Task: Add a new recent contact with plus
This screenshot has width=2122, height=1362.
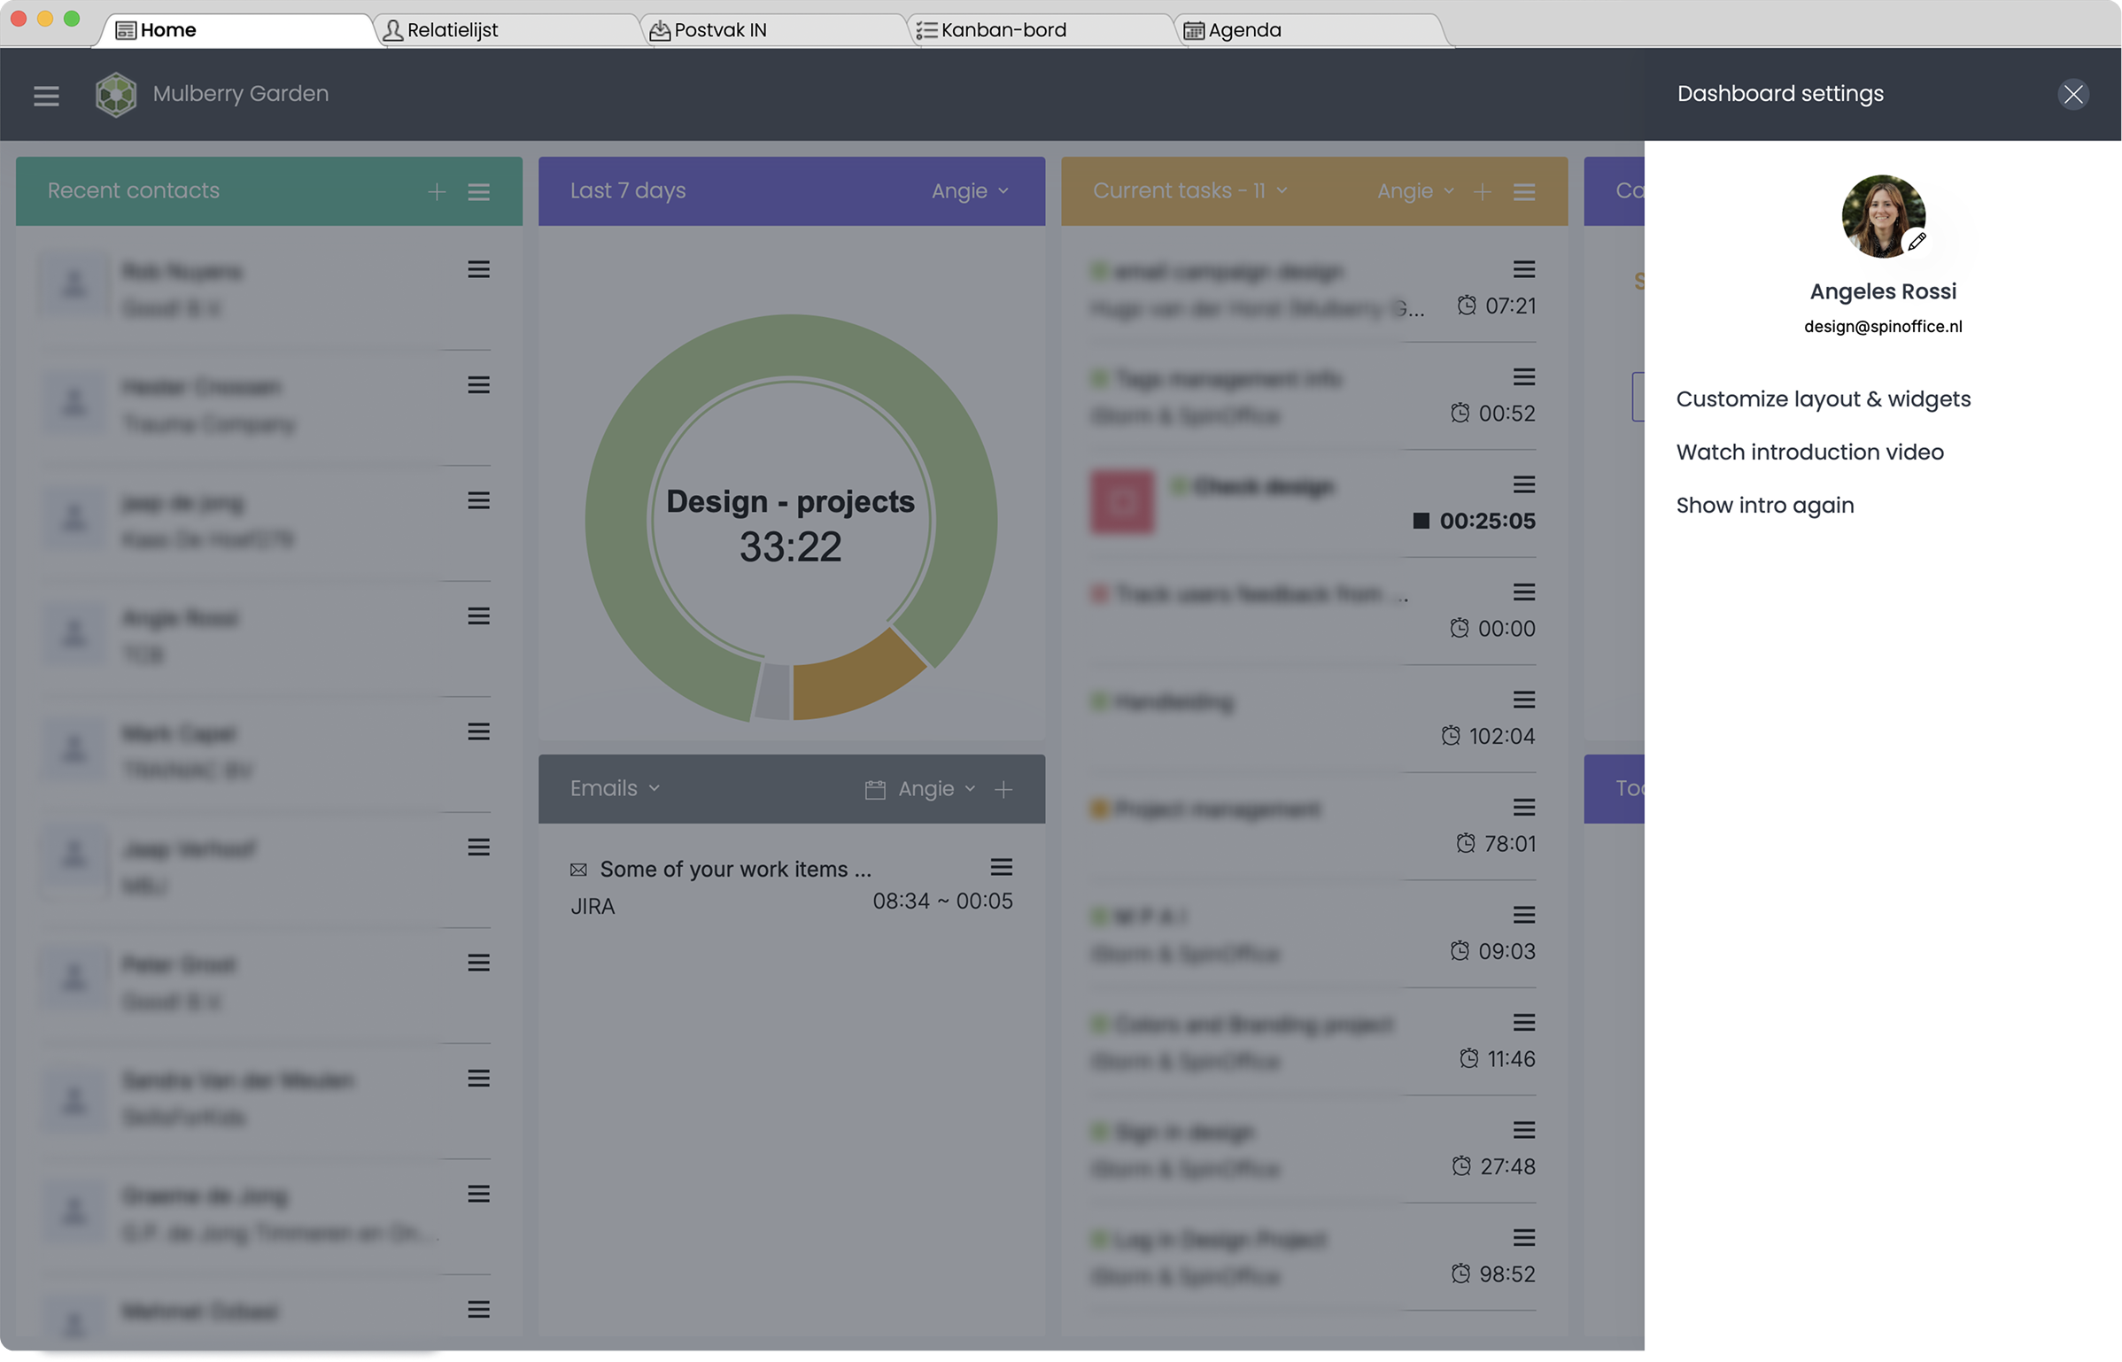Action: point(437,191)
